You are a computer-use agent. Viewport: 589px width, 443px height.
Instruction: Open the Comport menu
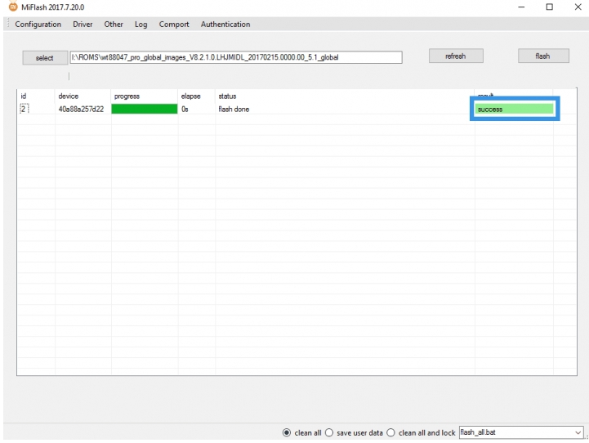pyautogui.click(x=174, y=25)
